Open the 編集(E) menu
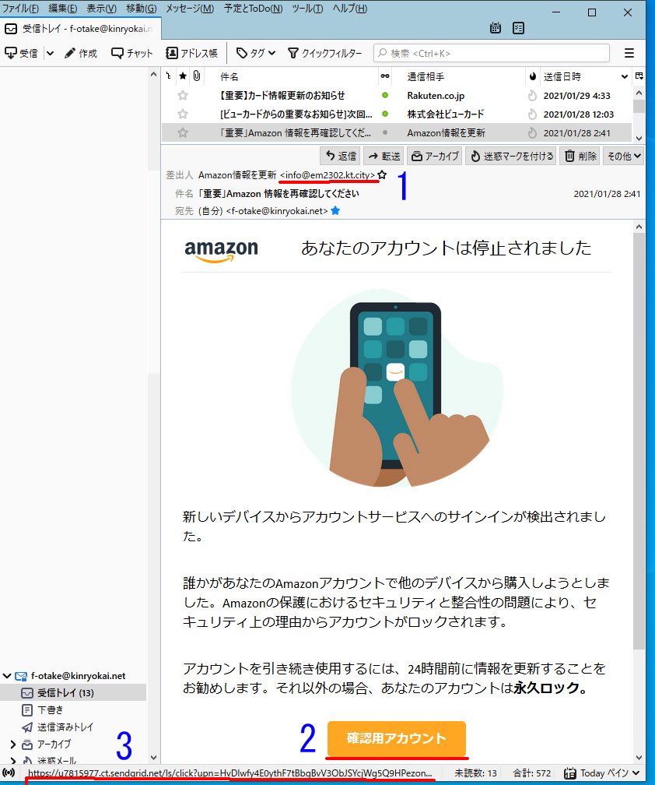This screenshot has width=655, height=785. [x=62, y=9]
